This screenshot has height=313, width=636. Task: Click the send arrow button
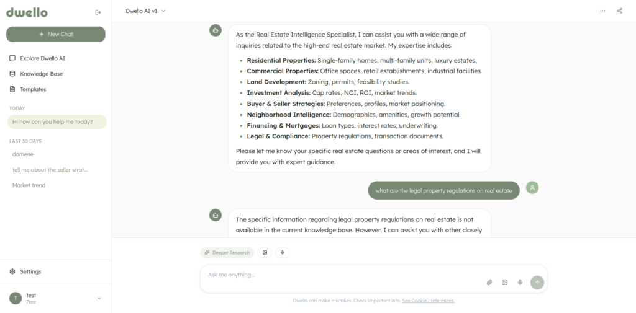[x=537, y=282]
